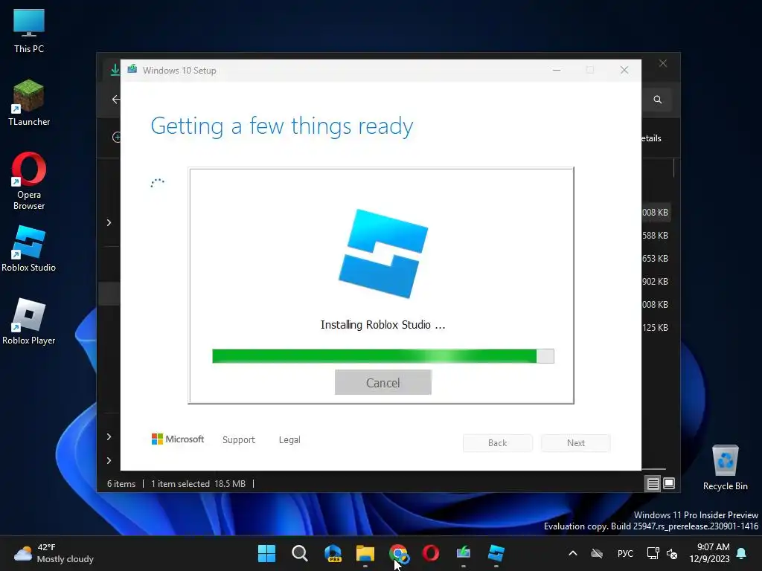Click the Windows Start button
762x571 pixels.
coord(266,553)
